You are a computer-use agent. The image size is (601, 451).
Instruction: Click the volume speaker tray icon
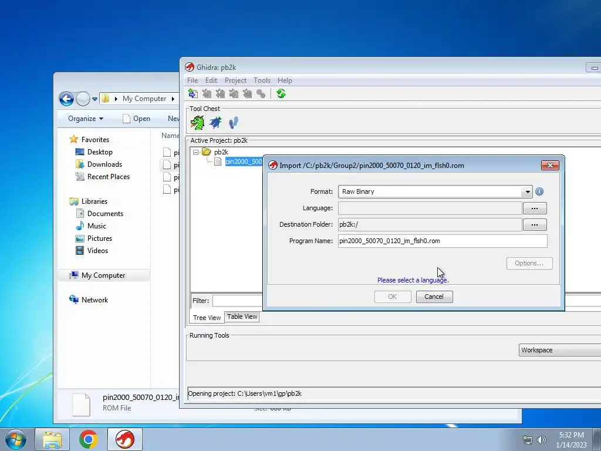(x=541, y=440)
